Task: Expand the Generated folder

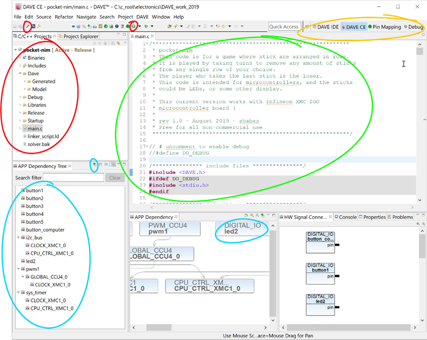Action: click(24, 81)
